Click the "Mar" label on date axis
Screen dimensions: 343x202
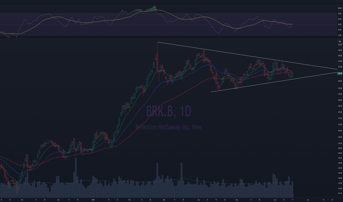(x=164, y=200)
